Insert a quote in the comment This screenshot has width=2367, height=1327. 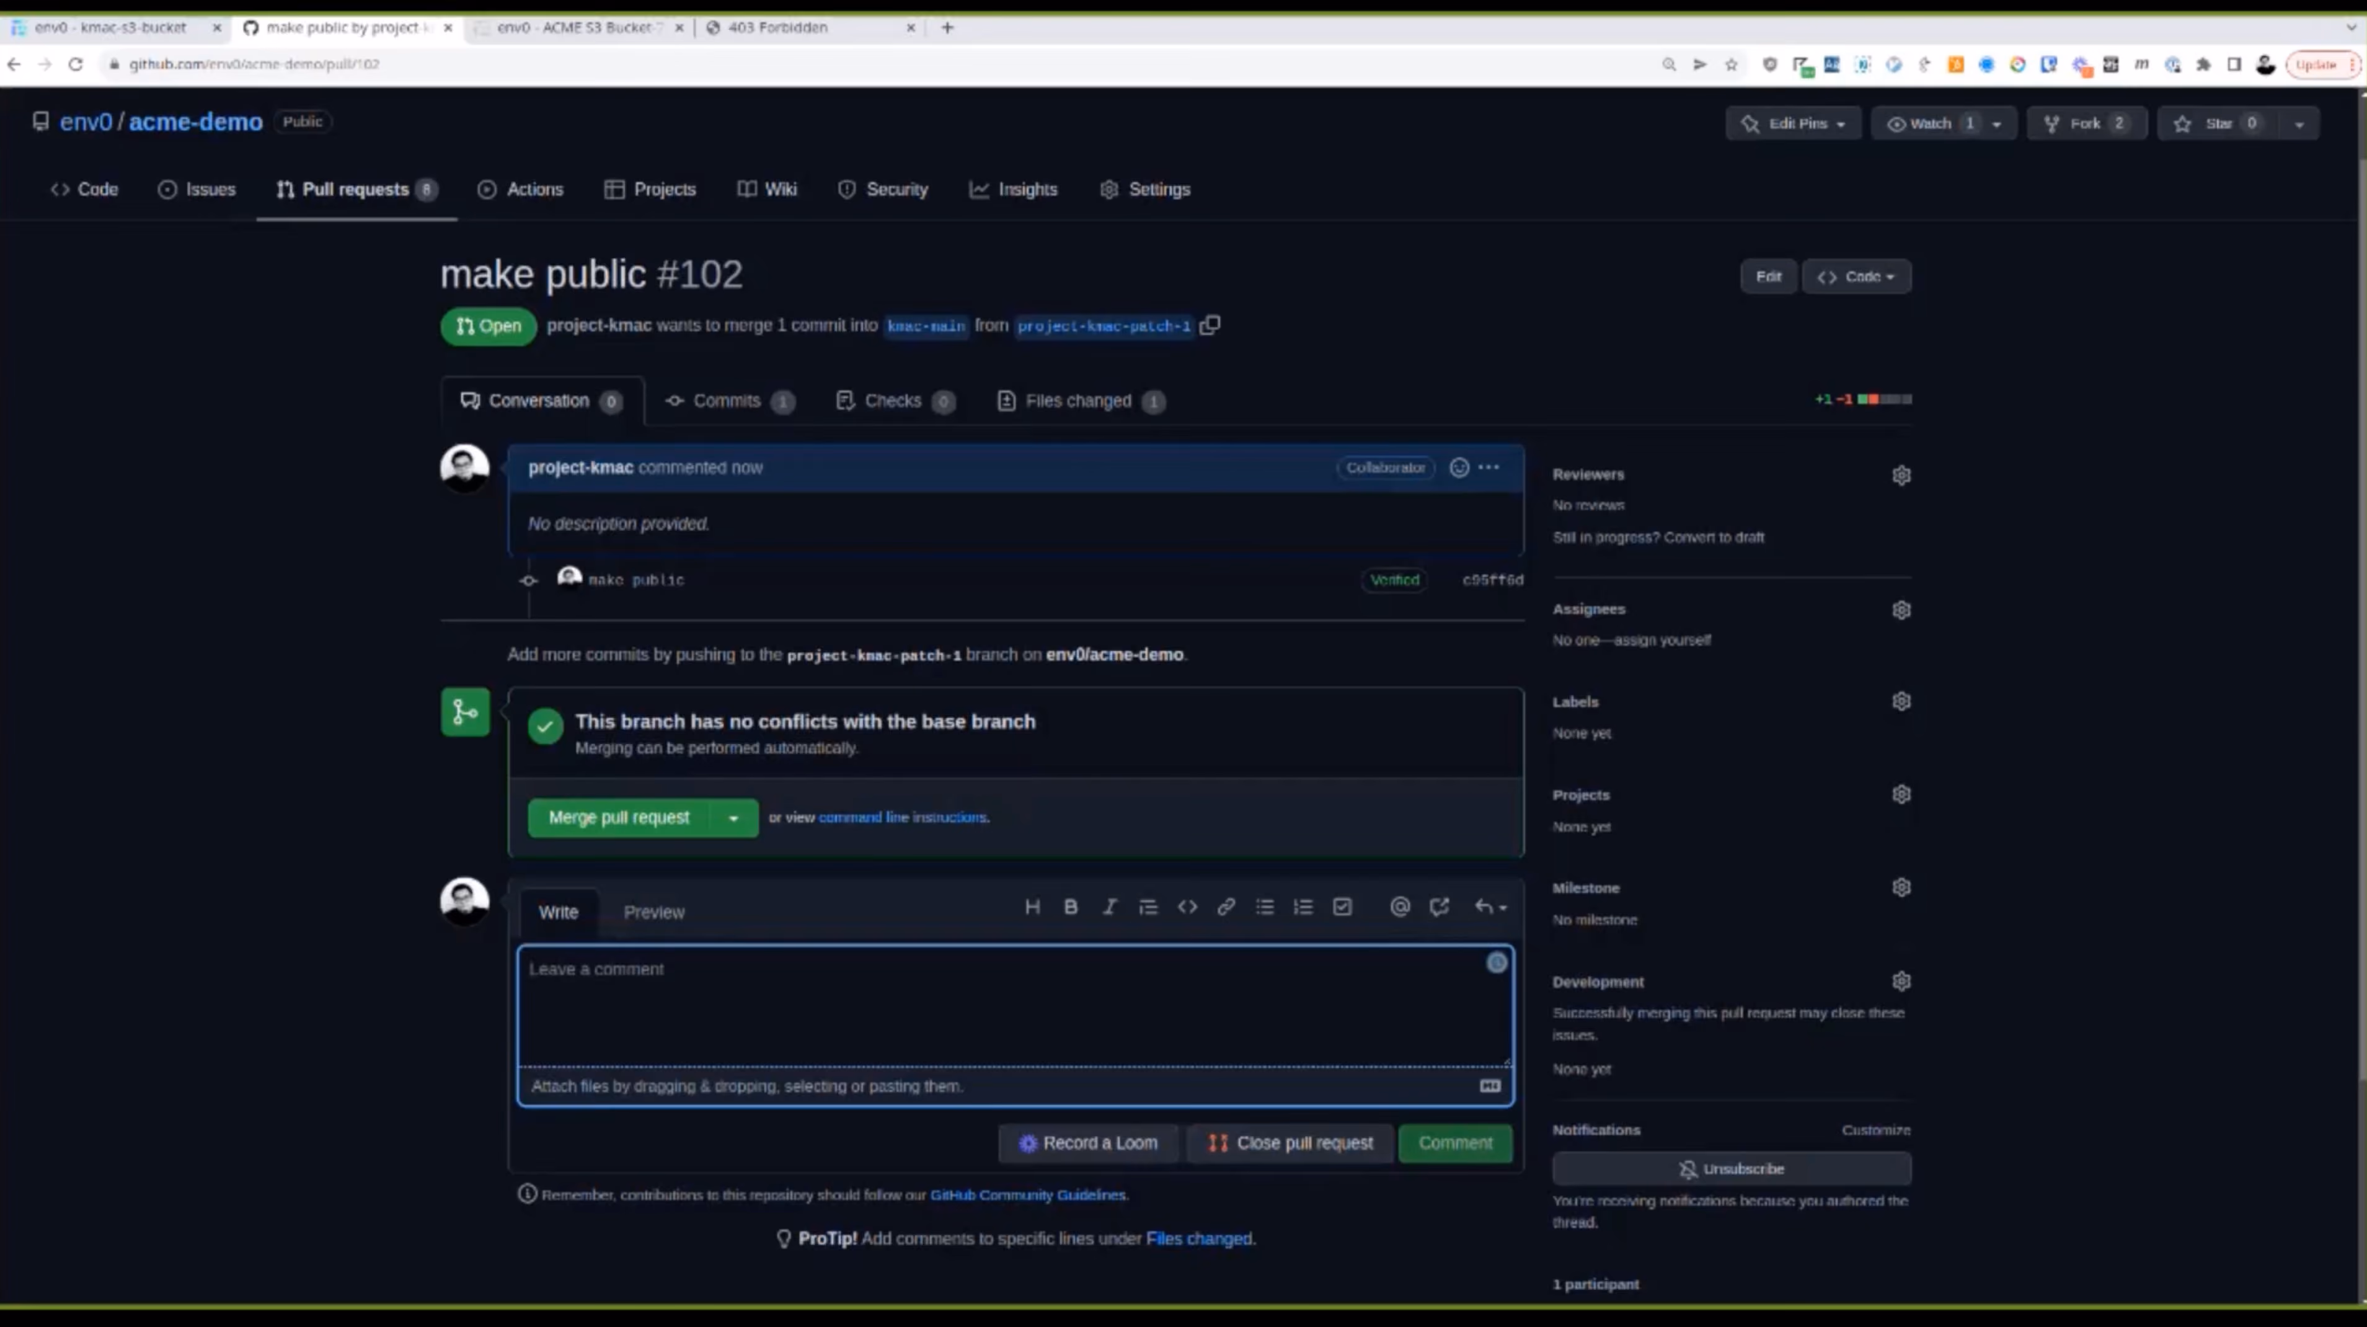click(1148, 907)
